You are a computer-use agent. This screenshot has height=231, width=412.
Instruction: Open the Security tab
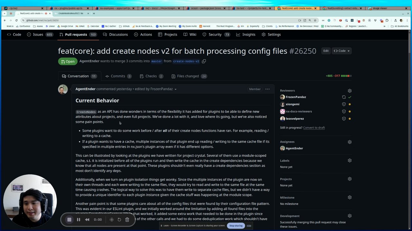[216, 34]
